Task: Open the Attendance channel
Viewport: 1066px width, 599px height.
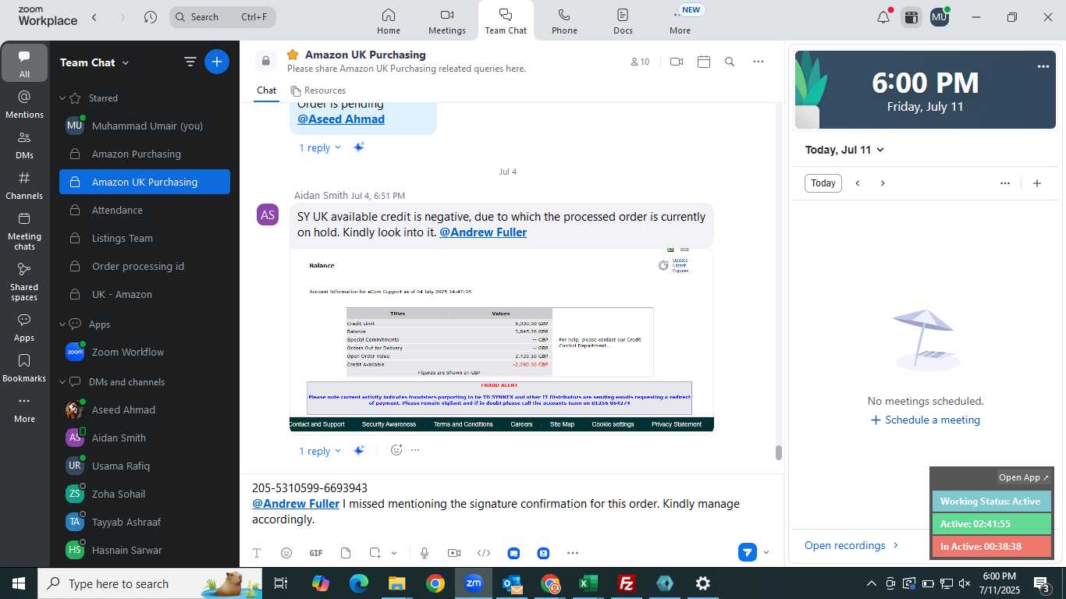Action: pyautogui.click(x=144, y=210)
